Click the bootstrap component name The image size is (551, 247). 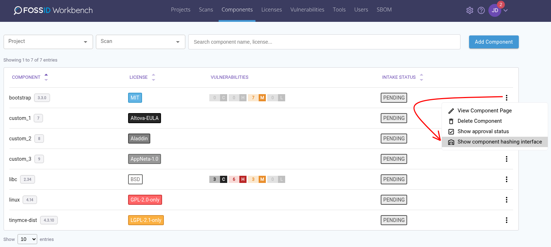tap(20, 98)
